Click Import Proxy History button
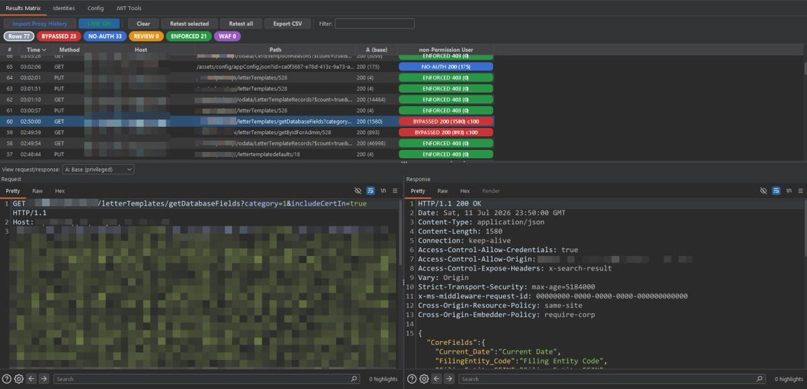The height and width of the screenshot is (389, 807). tap(40, 24)
